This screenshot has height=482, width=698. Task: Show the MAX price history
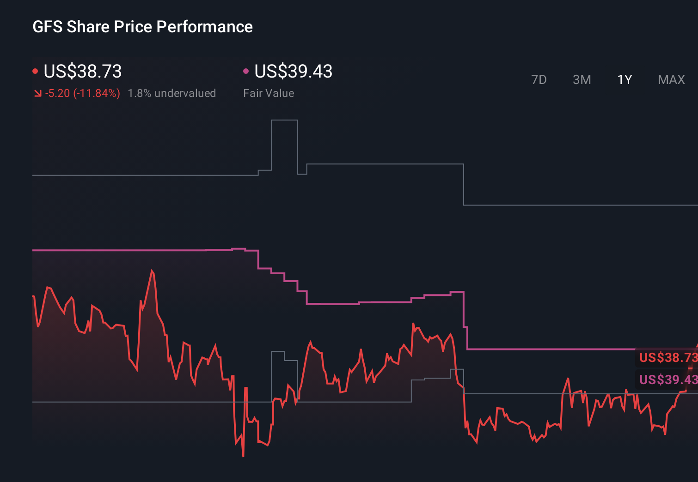pyautogui.click(x=671, y=80)
